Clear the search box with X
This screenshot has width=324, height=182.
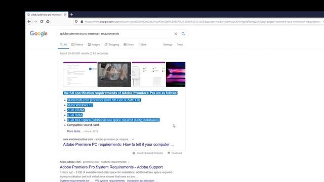(x=176, y=34)
